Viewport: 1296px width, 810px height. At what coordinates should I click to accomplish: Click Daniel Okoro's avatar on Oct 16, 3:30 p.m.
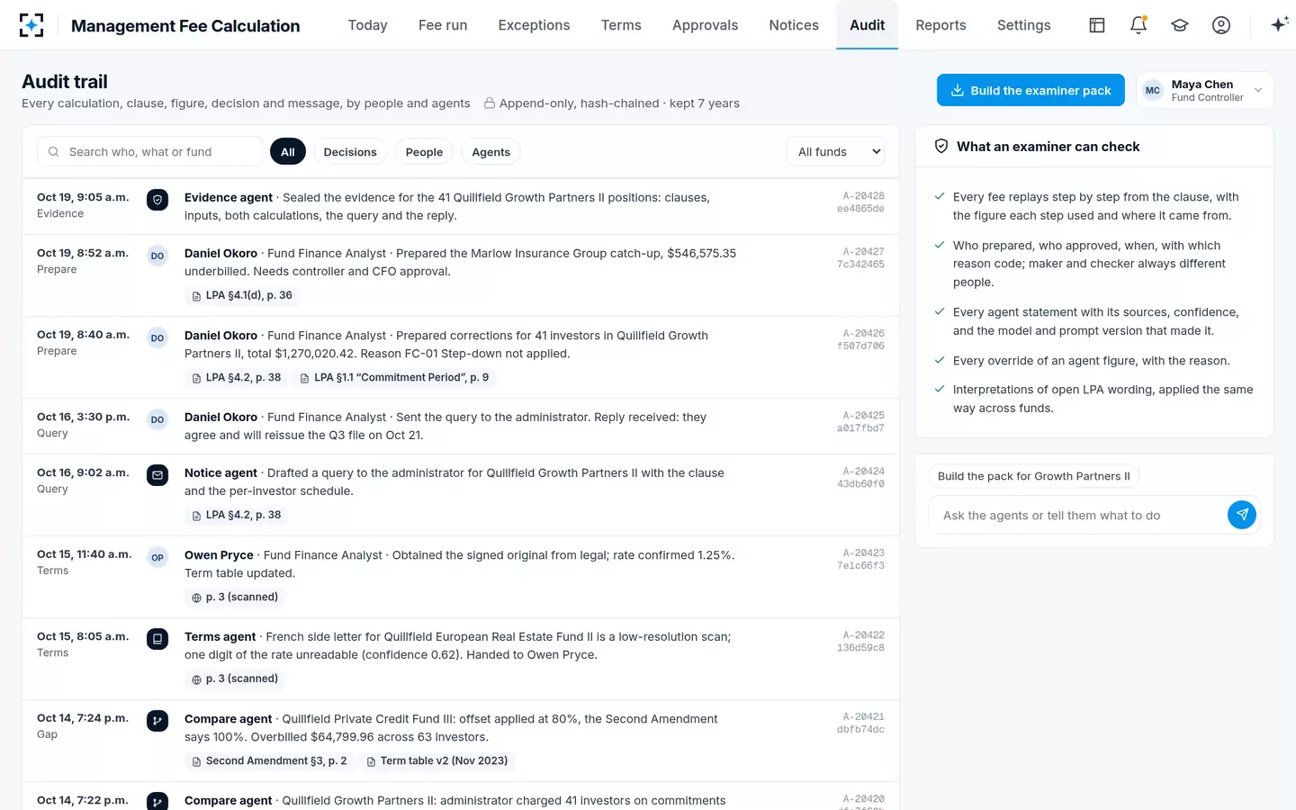[157, 419]
